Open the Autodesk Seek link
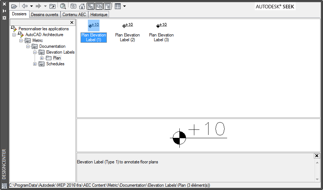 pos(275,7)
